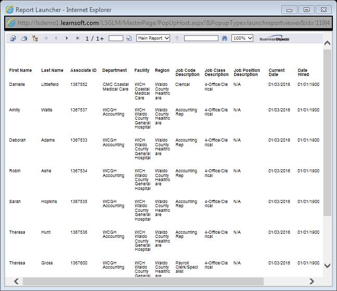This screenshot has height=291, width=337.
Task: Go to next page arrow
Action: coord(67,39)
